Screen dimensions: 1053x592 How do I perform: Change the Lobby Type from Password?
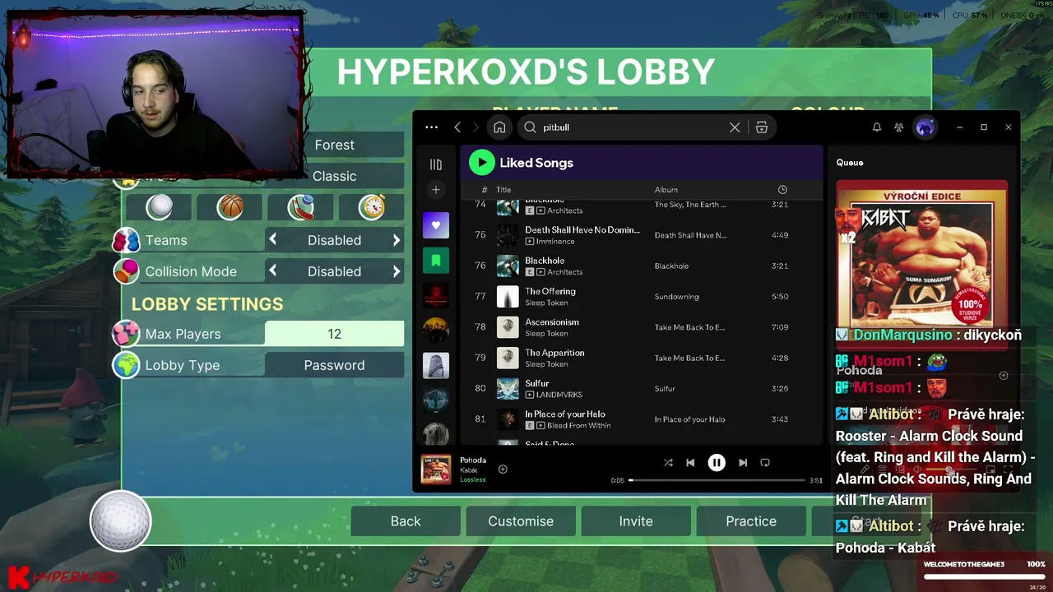[334, 365]
